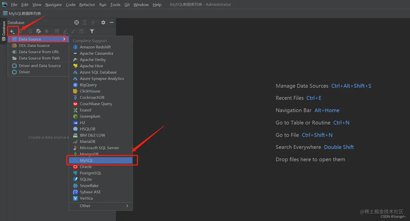Open the add new (+) dropdown

pyautogui.click(x=12, y=31)
